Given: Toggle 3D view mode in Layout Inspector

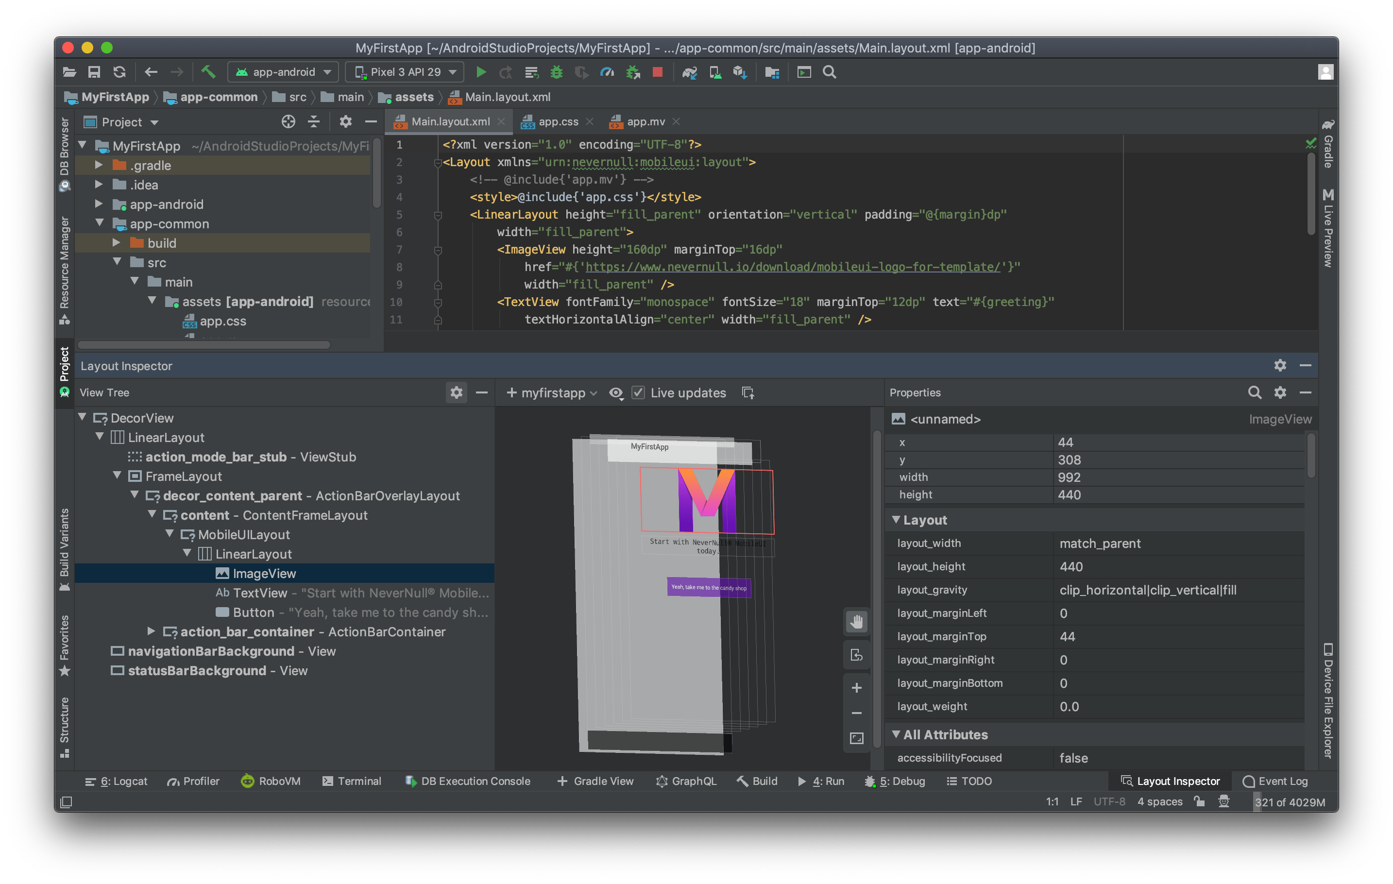Looking at the screenshot, I should [x=857, y=655].
